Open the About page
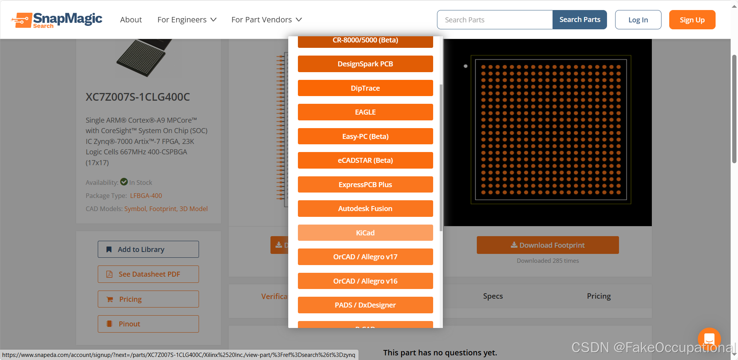This screenshot has height=360, width=738. click(131, 20)
